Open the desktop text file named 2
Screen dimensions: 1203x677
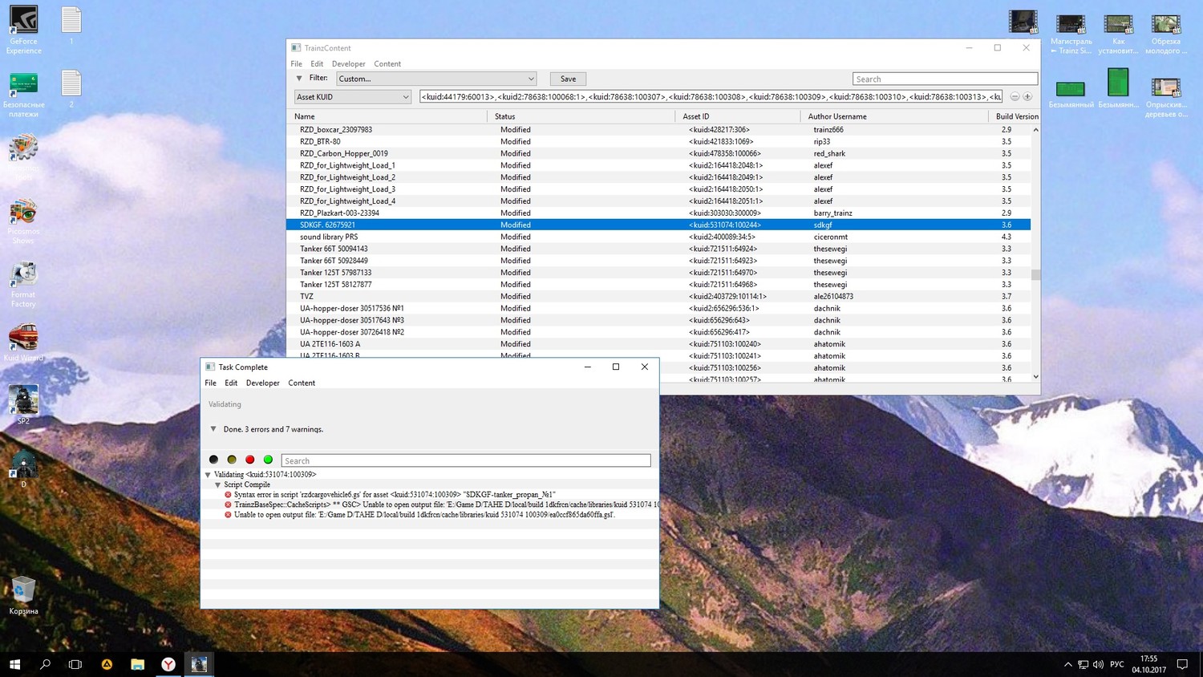(71, 89)
